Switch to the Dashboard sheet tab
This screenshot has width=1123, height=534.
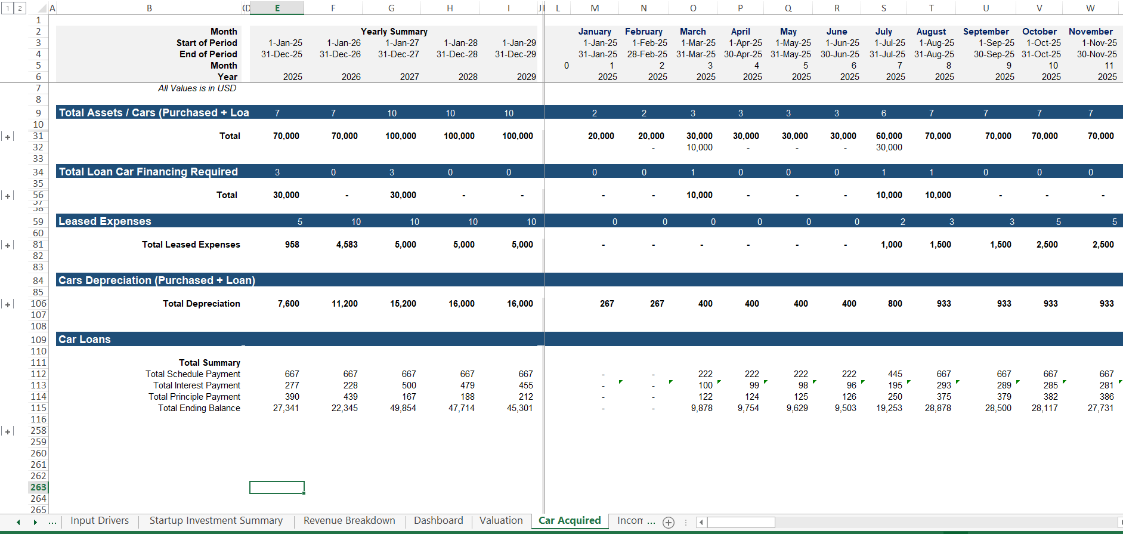tap(438, 521)
